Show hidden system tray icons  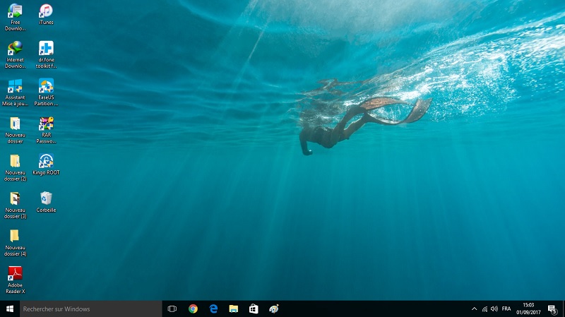[x=474, y=309]
